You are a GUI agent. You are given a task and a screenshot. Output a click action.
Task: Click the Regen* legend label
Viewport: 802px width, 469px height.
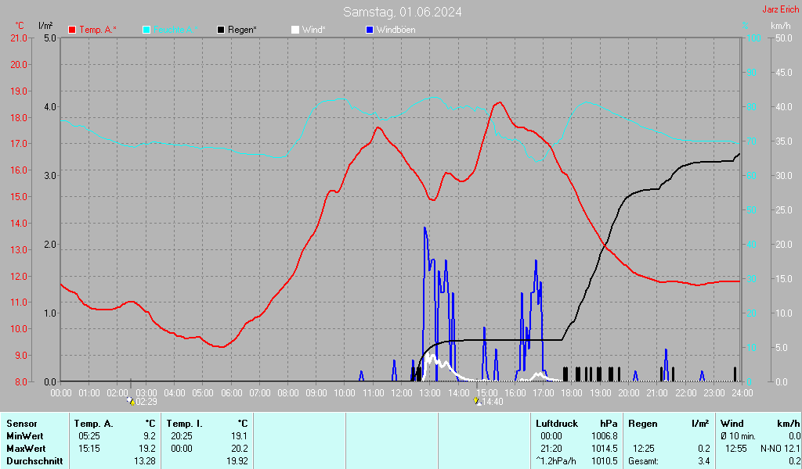(x=243, y=30)
